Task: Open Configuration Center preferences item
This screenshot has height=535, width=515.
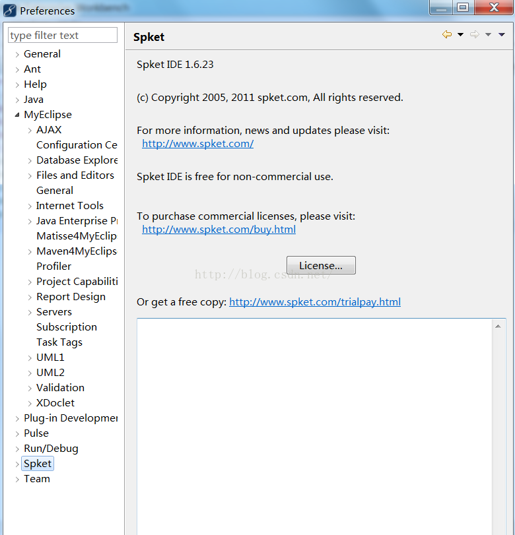Action: [77, 145]
